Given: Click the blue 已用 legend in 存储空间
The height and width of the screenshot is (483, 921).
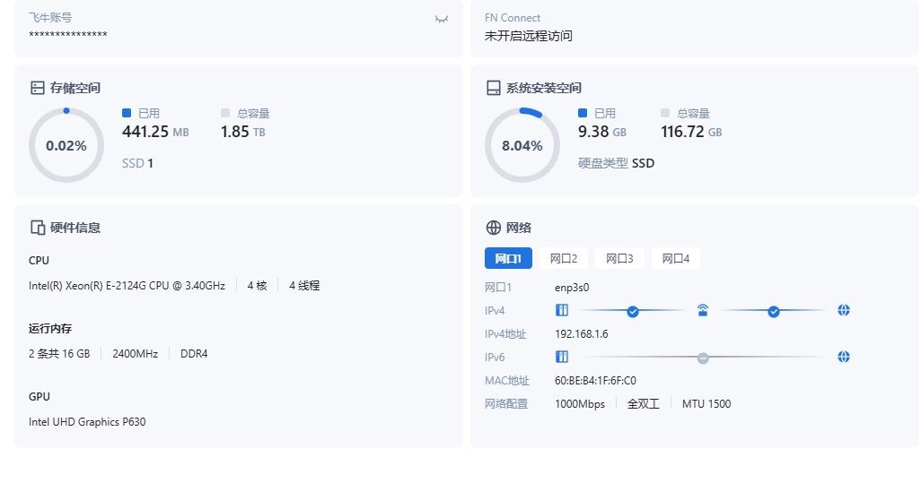Looking at the screenshot, I should tap(141, 113).
